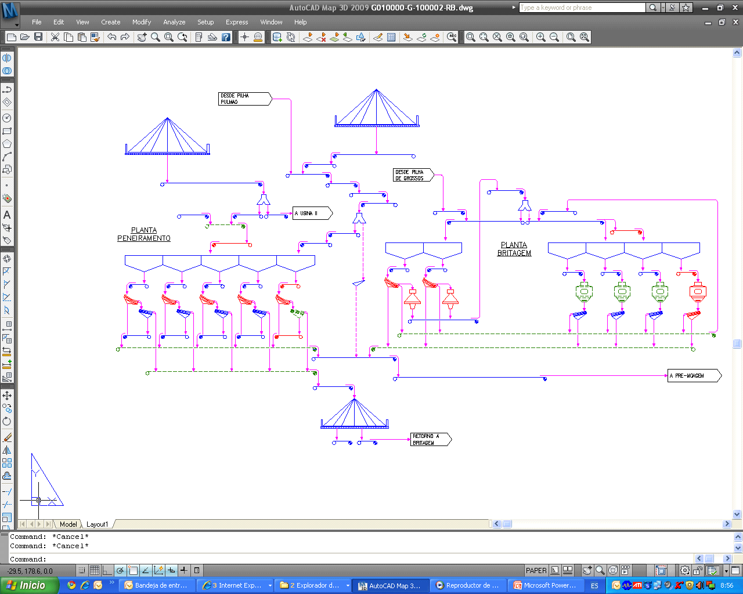The width and height of the screenshot is (743, 594).
Task: Click the Command line input area
Action: coord(351,559)
